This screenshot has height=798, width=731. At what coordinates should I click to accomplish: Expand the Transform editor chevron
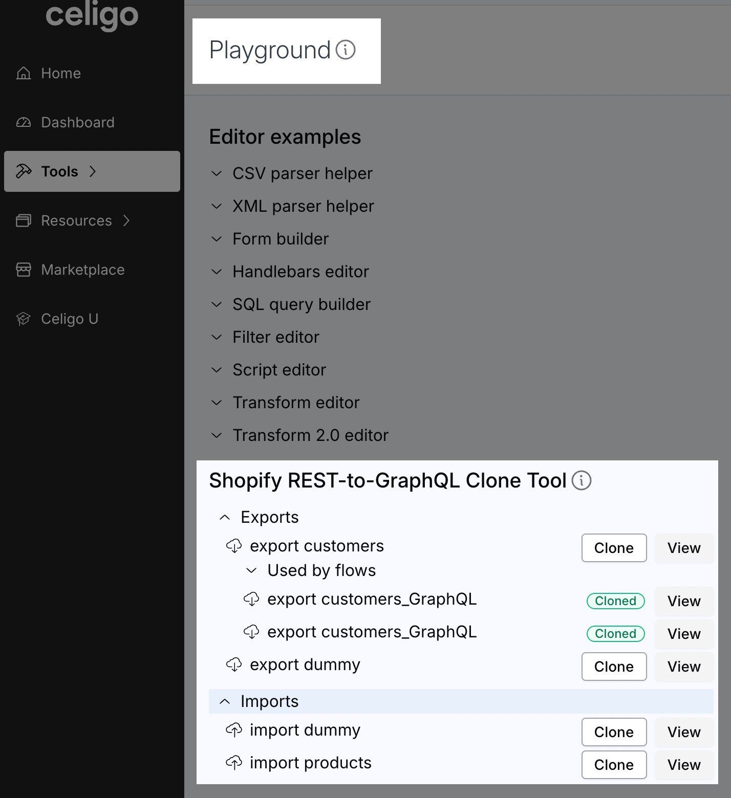(217, 403)
